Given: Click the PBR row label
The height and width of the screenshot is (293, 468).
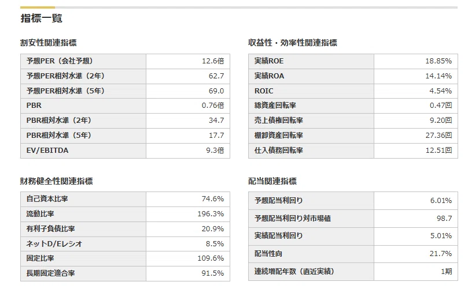Looking at the screenshot, I should [34, 106].
